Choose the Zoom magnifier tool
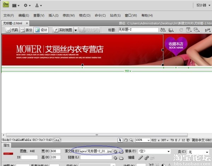Viewport: 212px width, 166px height. coord(131,140)
